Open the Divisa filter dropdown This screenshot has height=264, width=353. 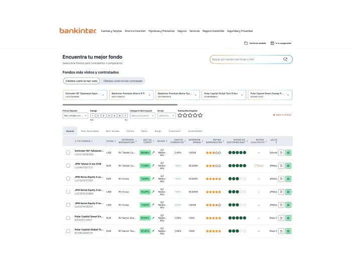click(166, 115)
